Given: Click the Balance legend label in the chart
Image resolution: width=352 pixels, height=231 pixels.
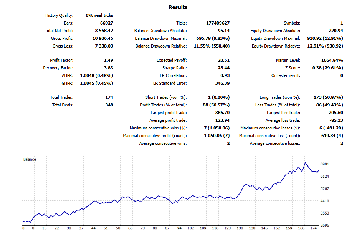Looking at the screenshot, I should coord(30,159).
